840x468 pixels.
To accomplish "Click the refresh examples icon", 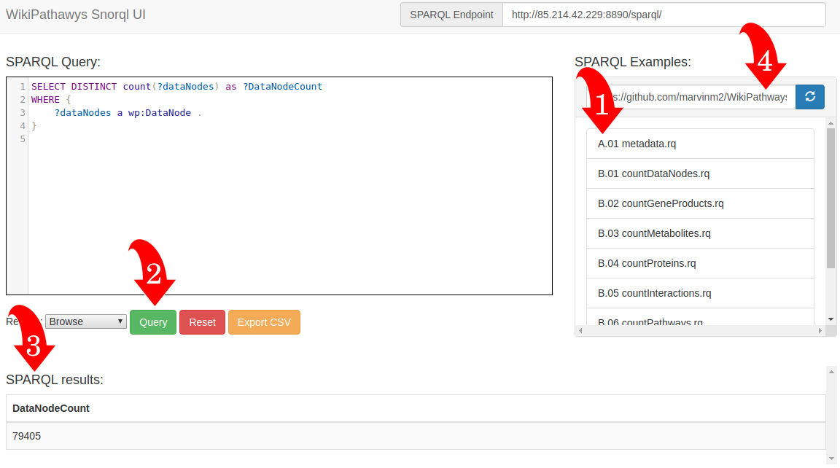I will point(809,96).
